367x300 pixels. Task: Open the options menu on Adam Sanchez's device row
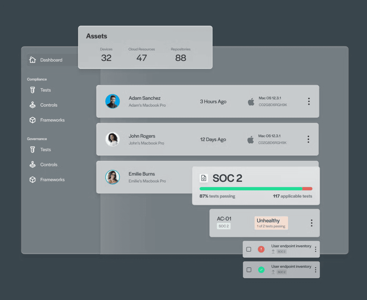(309, 101)
